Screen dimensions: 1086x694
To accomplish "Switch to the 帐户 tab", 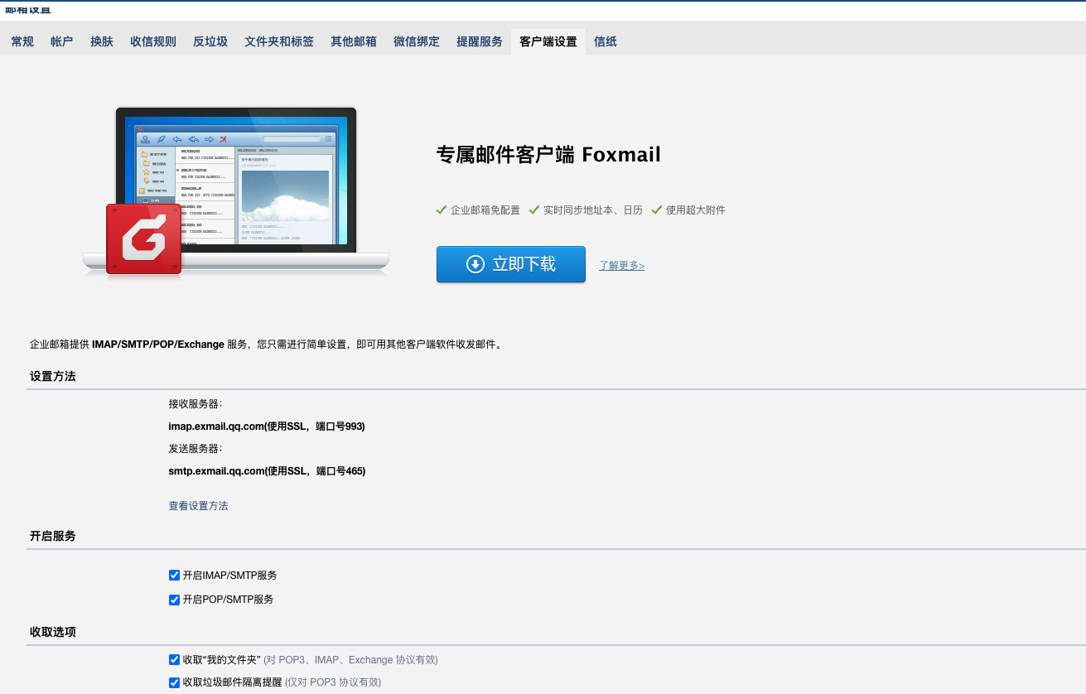I will click(x=62, y=41).
